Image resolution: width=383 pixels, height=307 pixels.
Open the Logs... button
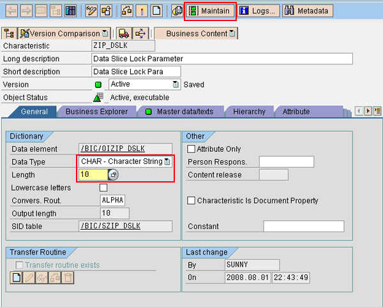(257, 11)
